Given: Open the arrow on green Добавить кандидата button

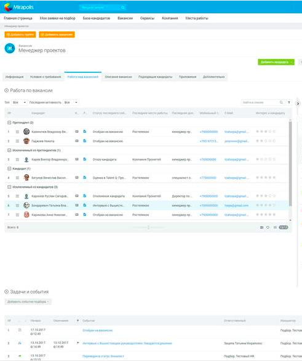Looking at the screenshot, I should [292, 62].
